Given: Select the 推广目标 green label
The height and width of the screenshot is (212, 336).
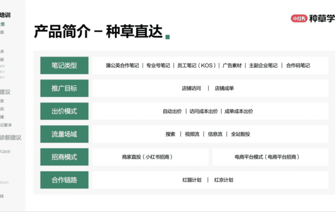Looking at the screenshot, I should (x=64, y=88).
